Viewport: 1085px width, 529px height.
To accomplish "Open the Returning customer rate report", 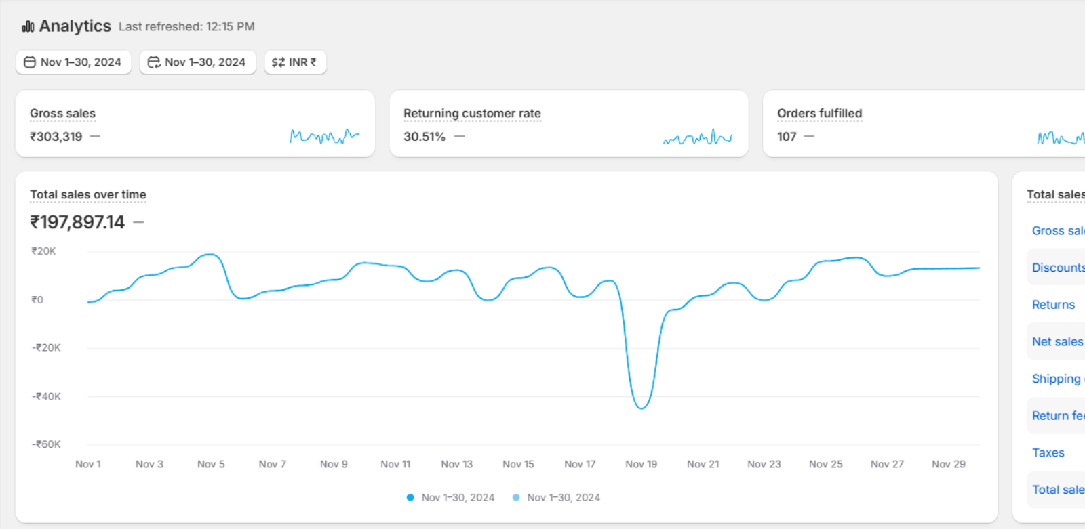I will click(472, 113).
